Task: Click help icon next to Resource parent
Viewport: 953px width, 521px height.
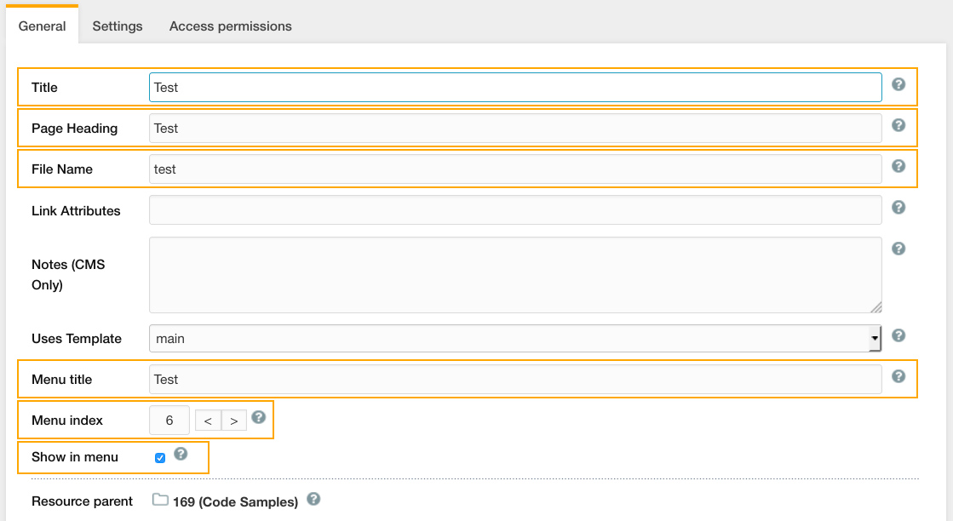Action: pos(313,499)
